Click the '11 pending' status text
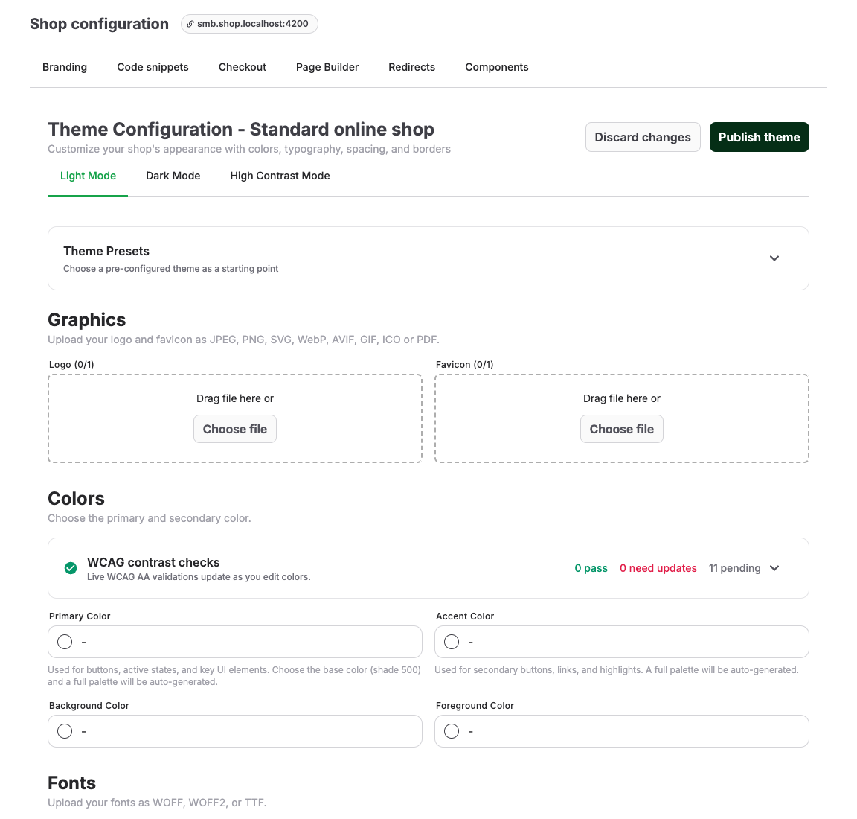The image size is (857, 819). coord(734,568)
